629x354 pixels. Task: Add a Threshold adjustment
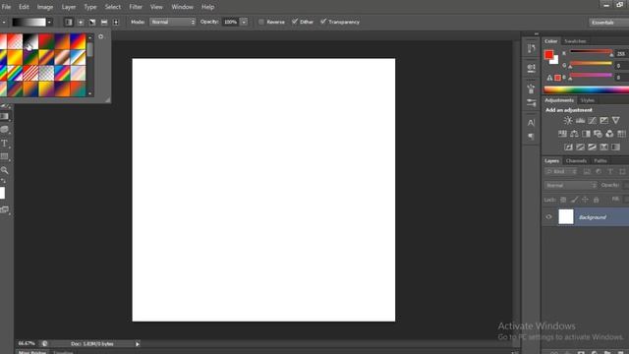(x=592, y=147)
